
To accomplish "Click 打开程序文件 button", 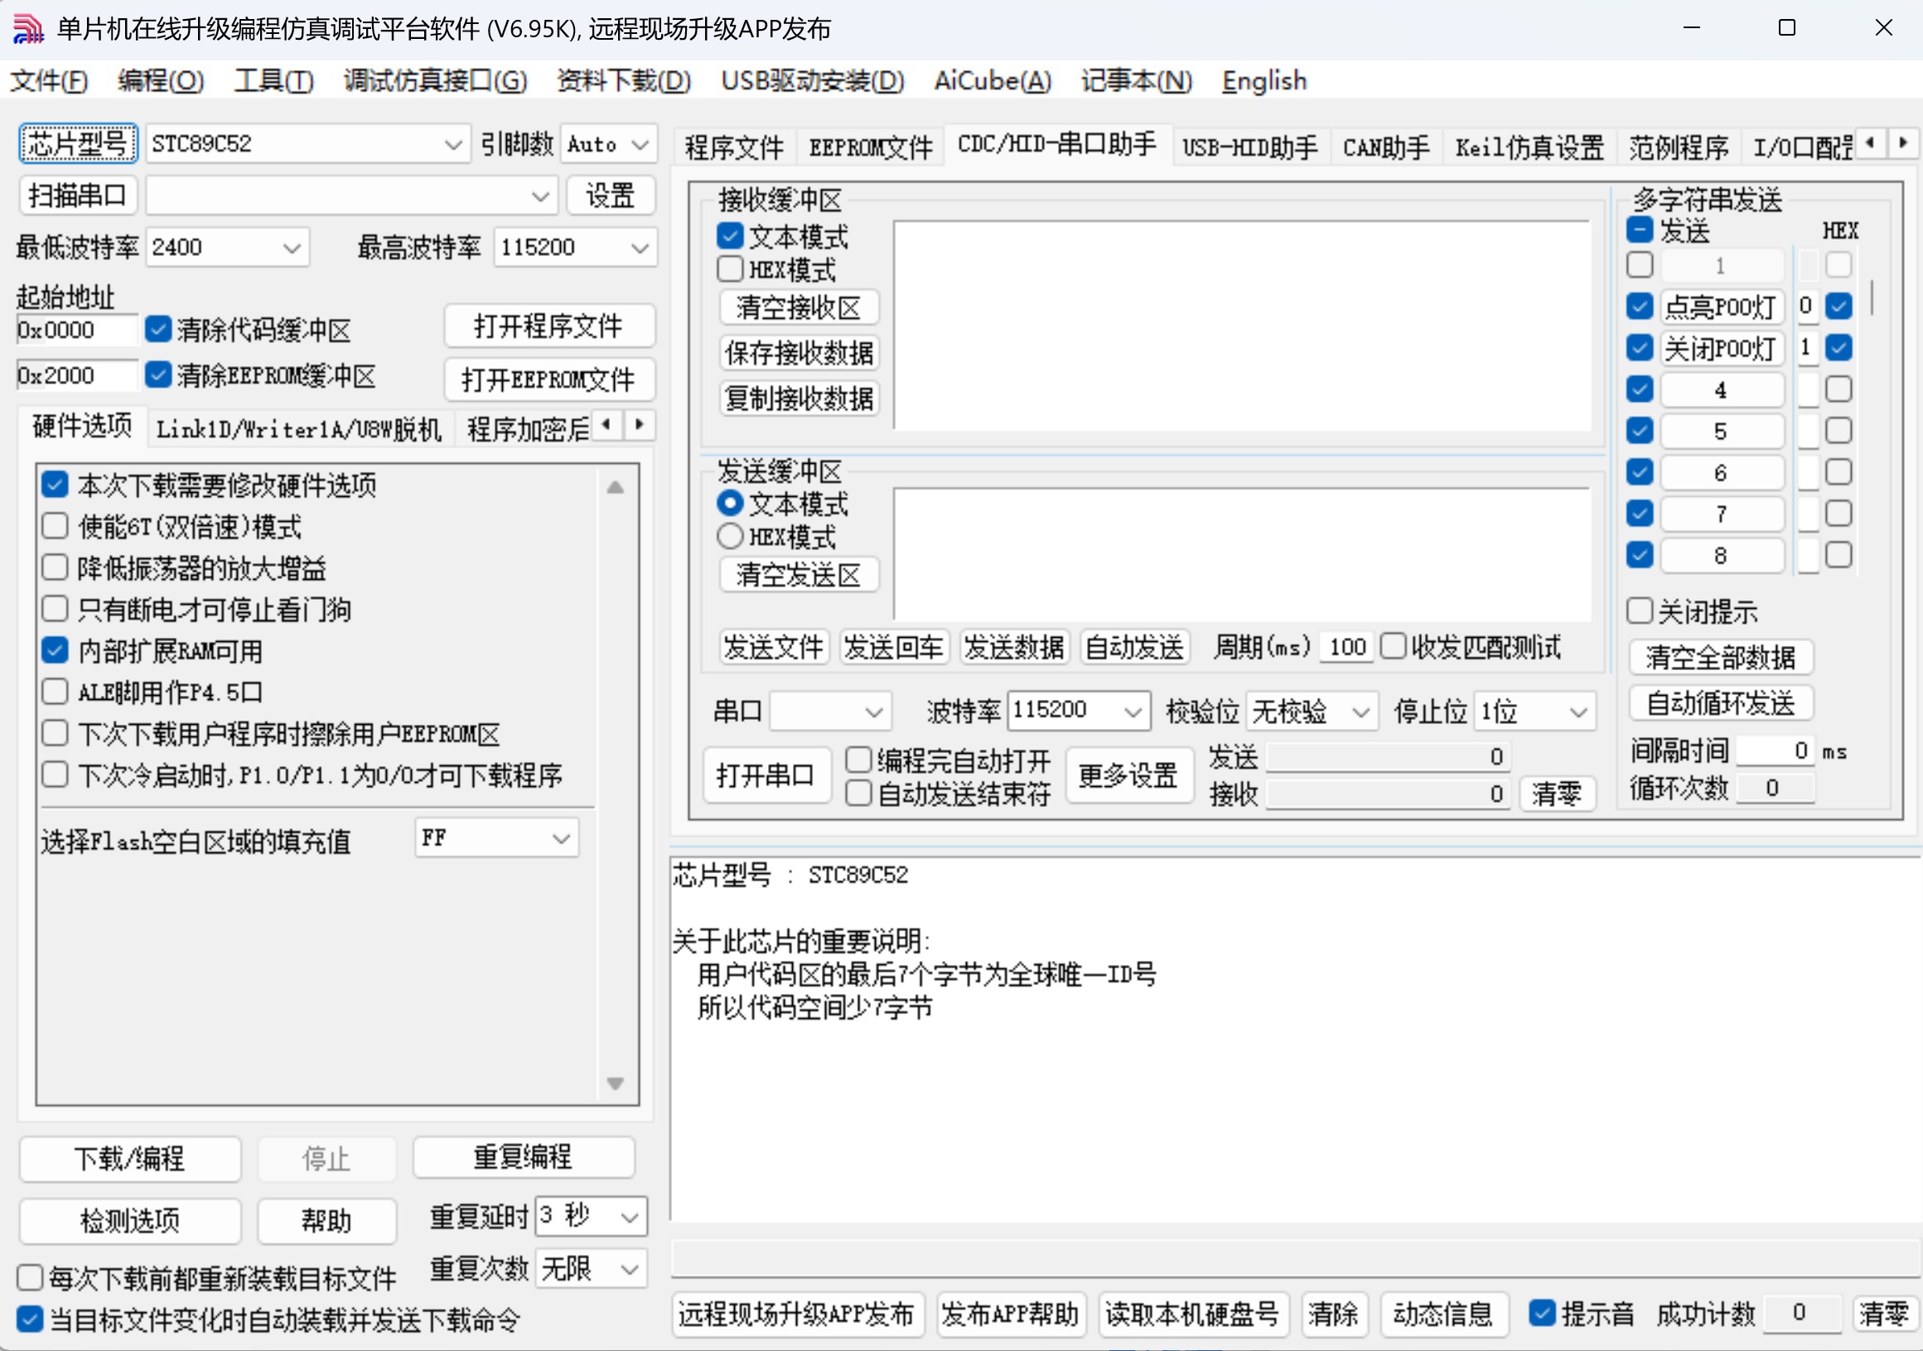I will (x=548, y=325).
